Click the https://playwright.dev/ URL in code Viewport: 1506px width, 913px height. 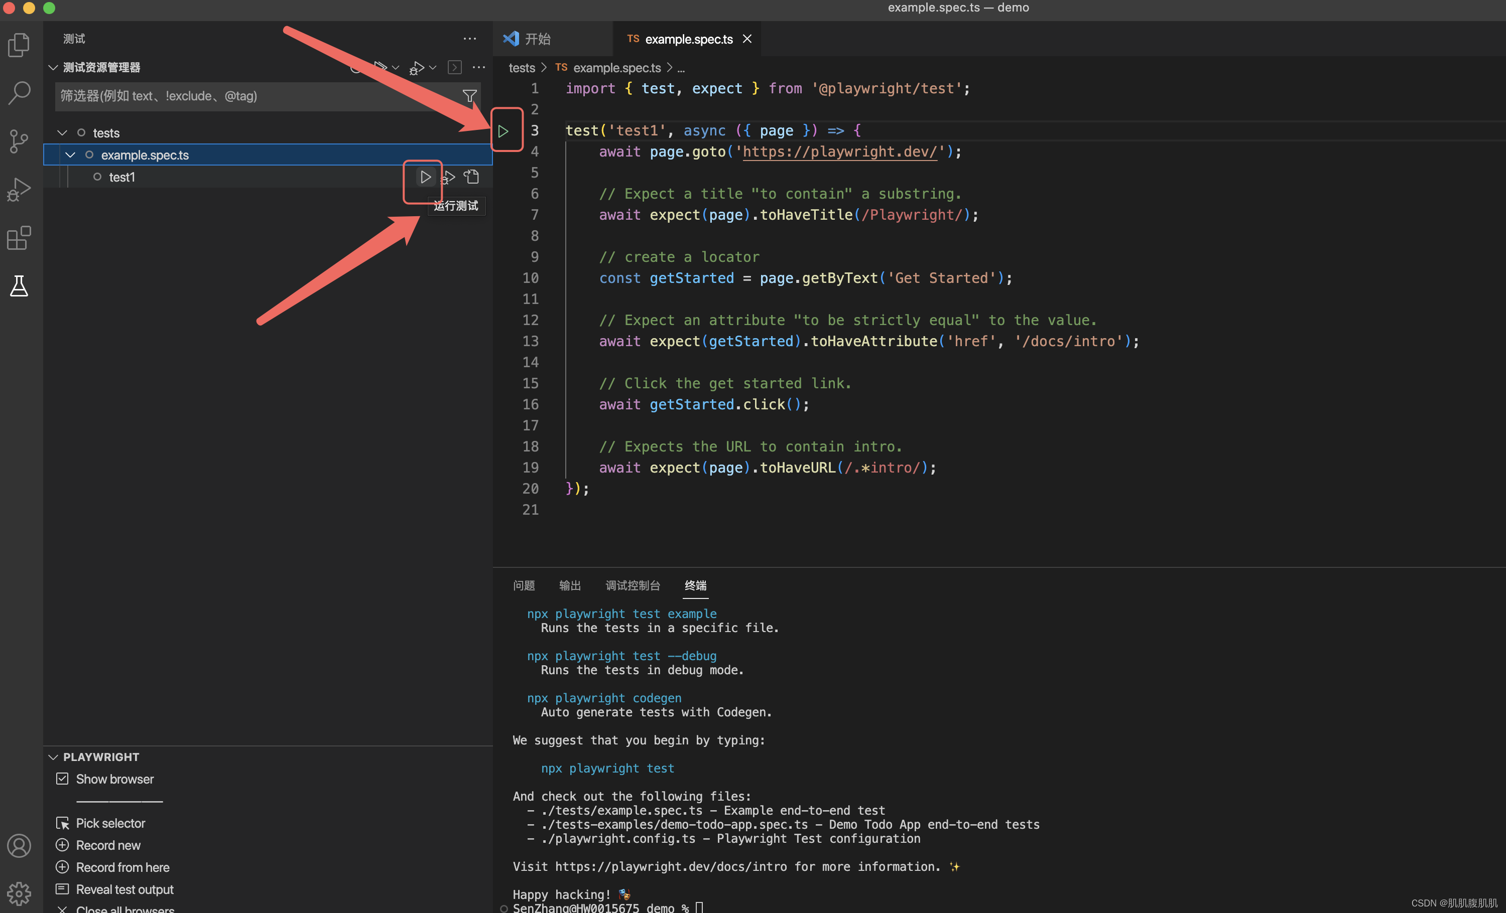[x=840, y=151]
